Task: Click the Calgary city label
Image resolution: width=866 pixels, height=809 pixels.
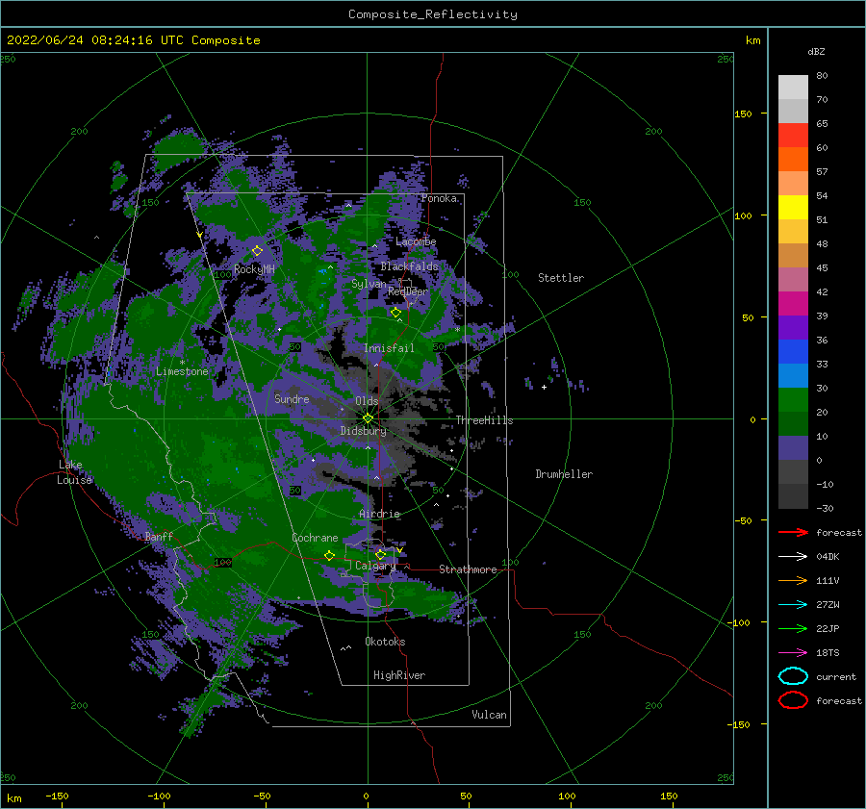Action: 375,566
